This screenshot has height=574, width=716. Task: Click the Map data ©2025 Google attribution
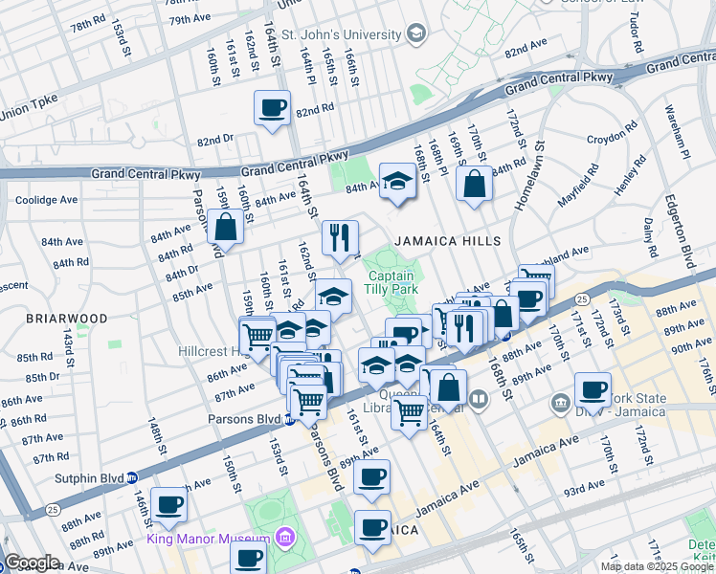click(657, 566)
